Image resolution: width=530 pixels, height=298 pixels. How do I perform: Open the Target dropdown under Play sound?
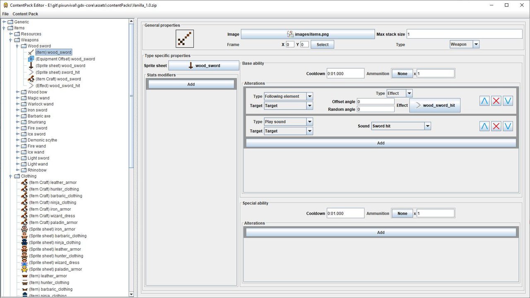(310, 131)
